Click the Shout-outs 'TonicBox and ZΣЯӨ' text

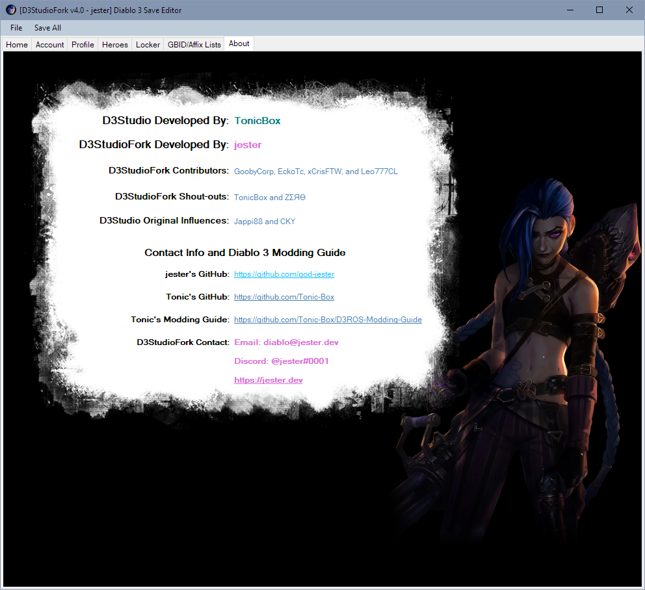point(270,198)
